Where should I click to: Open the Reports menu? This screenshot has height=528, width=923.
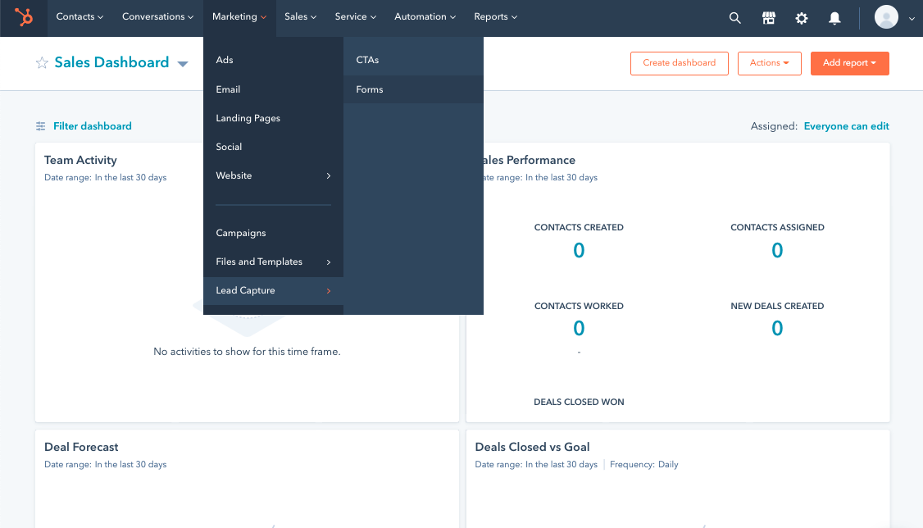pos(495,16)
